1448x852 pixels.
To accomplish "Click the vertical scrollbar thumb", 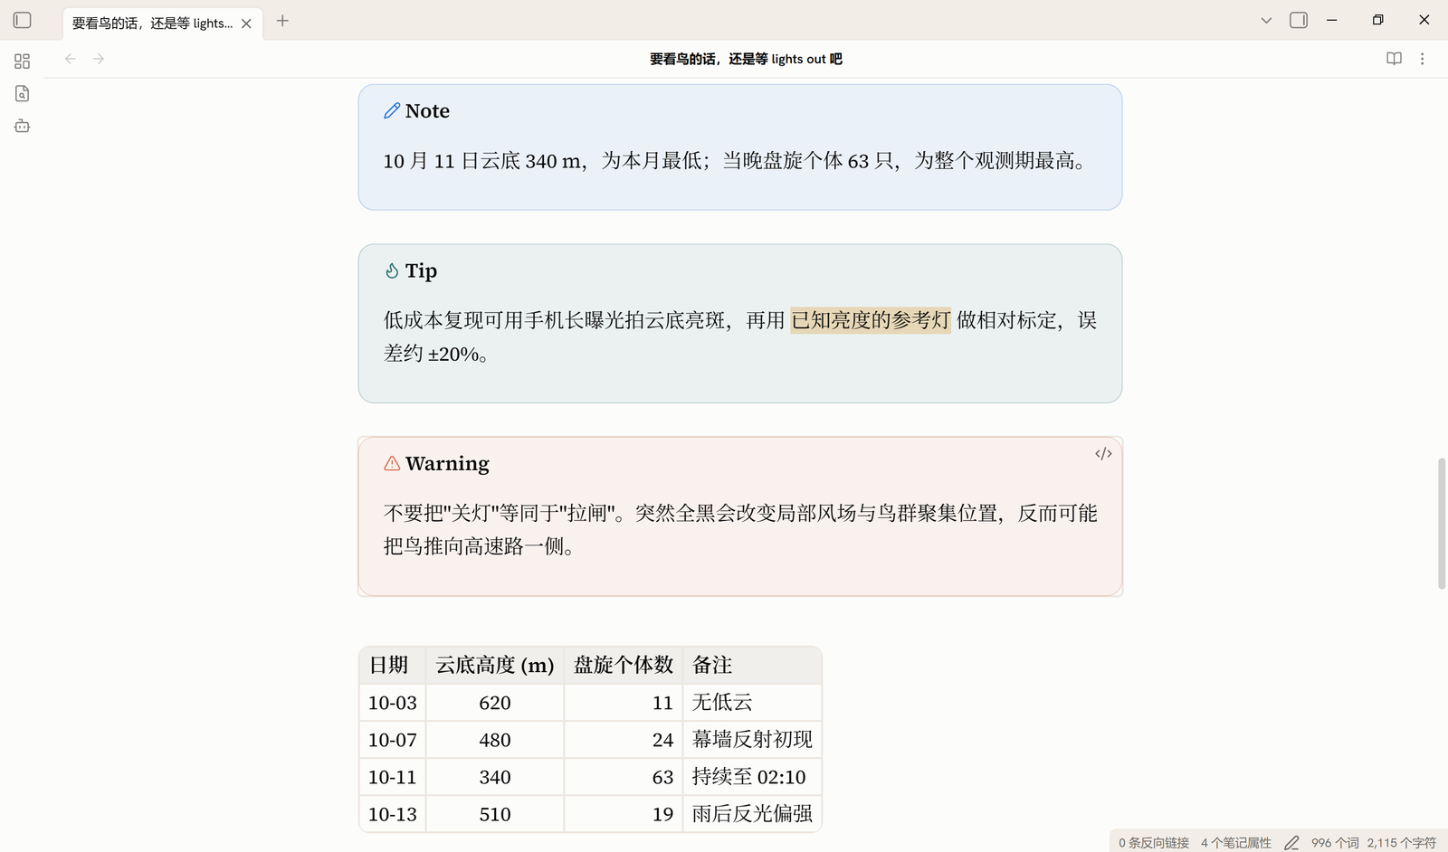I will click(1442, 524).
